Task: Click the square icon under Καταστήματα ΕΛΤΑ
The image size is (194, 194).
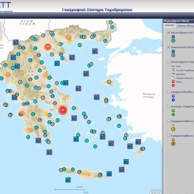Action: coord(173,37)
